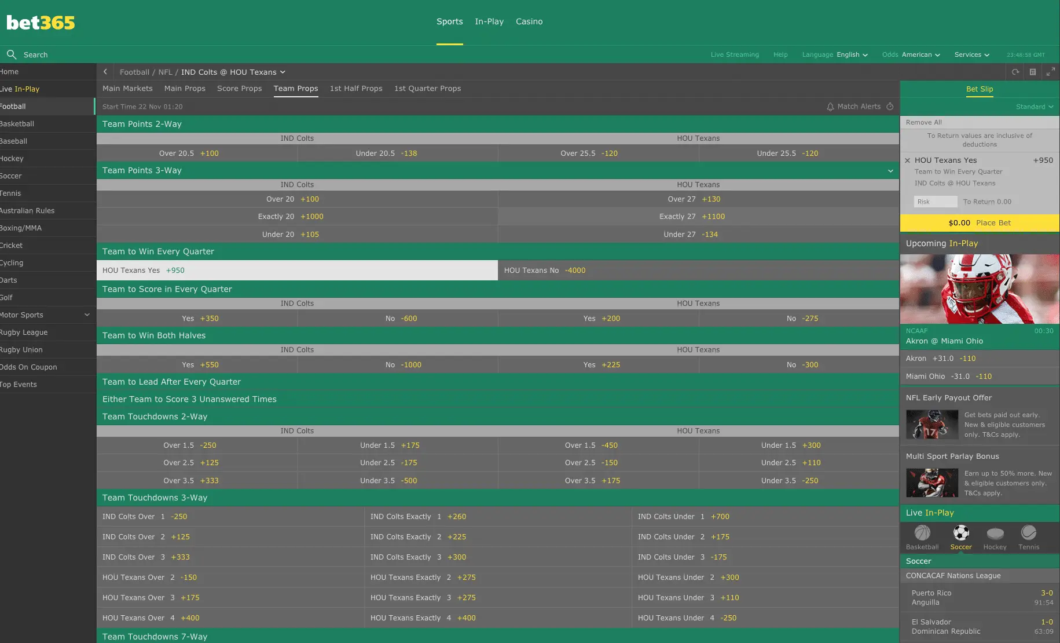This screenshot has height=643, width=1060.
Task: Switch to the In-Play top tab
Action: pyautogui.click(x=489, y=21)
